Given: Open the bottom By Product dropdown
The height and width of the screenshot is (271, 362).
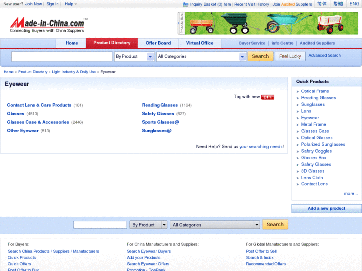Looking at the screenshot, I should click(148, 225).
